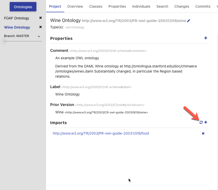Add a new import with plus icon
This screenshot has width=218, height=190.
[206, 122]
